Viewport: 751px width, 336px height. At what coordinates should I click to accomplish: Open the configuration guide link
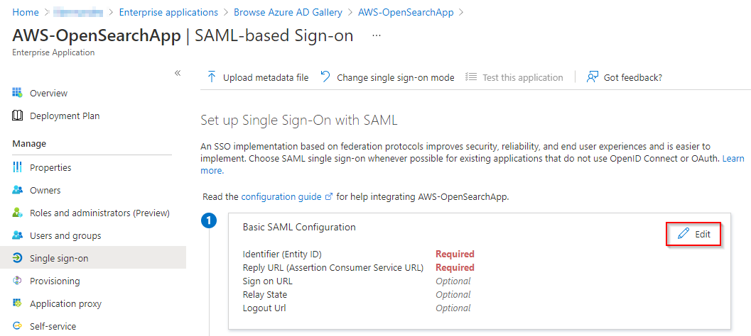282,196
